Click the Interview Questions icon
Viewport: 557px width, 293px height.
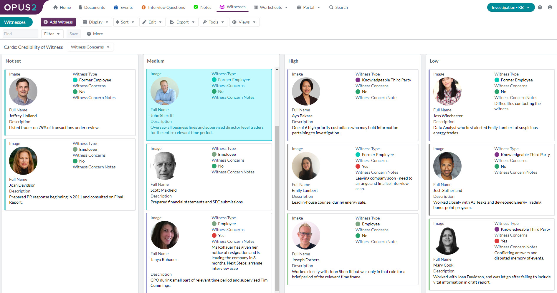(143, 7)
